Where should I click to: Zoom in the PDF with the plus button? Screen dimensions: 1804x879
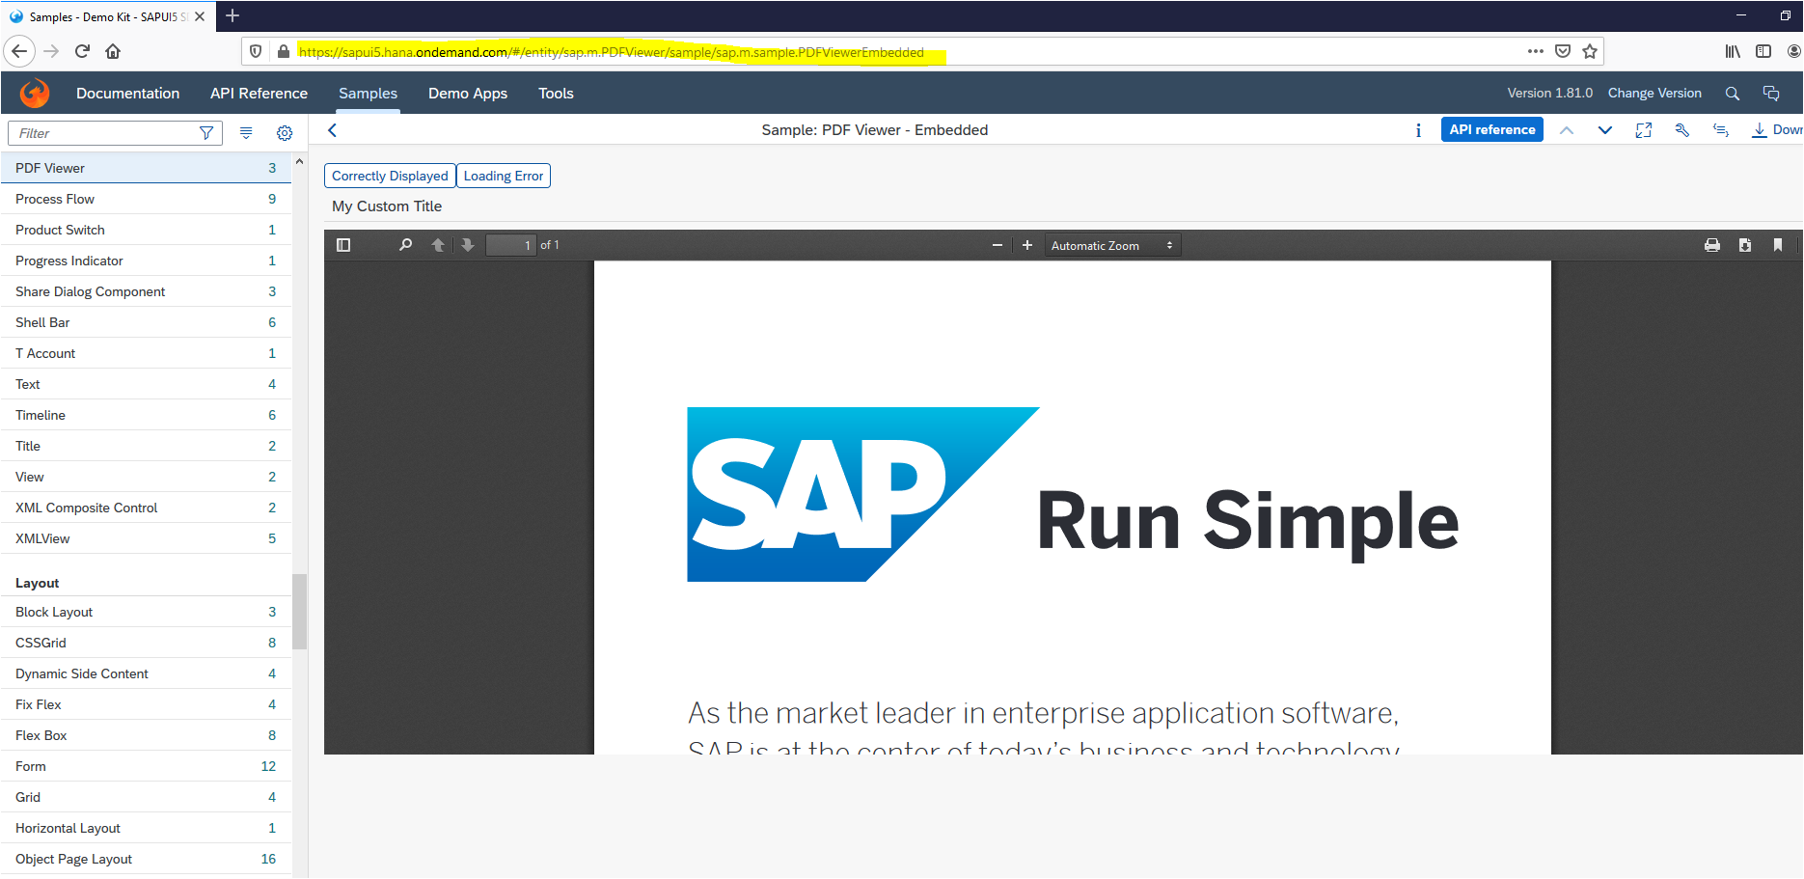point(1027,245)
